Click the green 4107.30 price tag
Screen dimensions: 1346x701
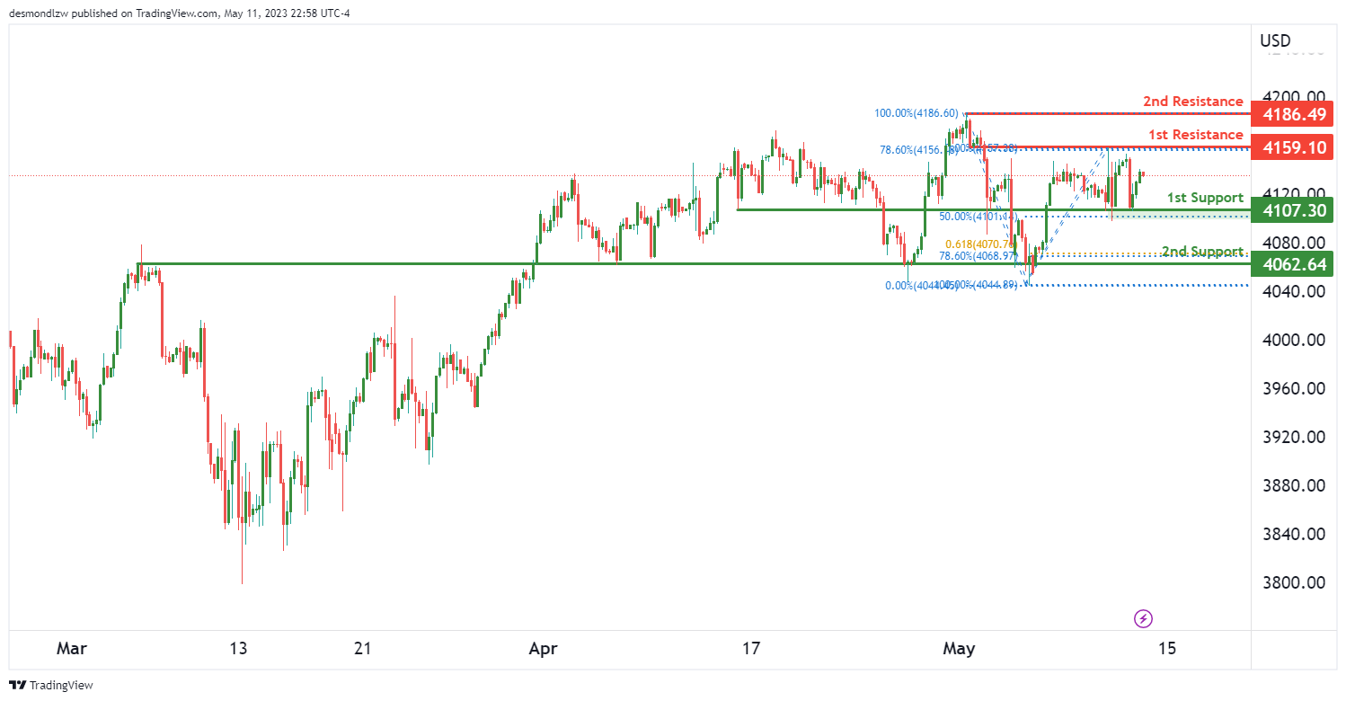tap(1294, 211)
